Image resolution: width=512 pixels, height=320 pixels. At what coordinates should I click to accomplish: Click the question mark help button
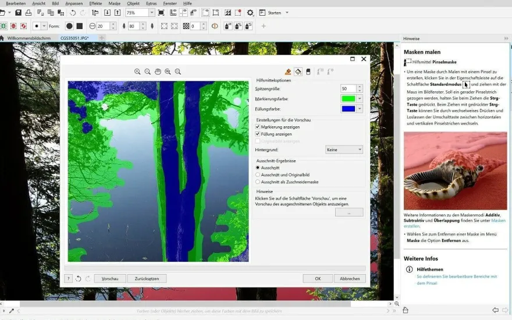point(68,279)
